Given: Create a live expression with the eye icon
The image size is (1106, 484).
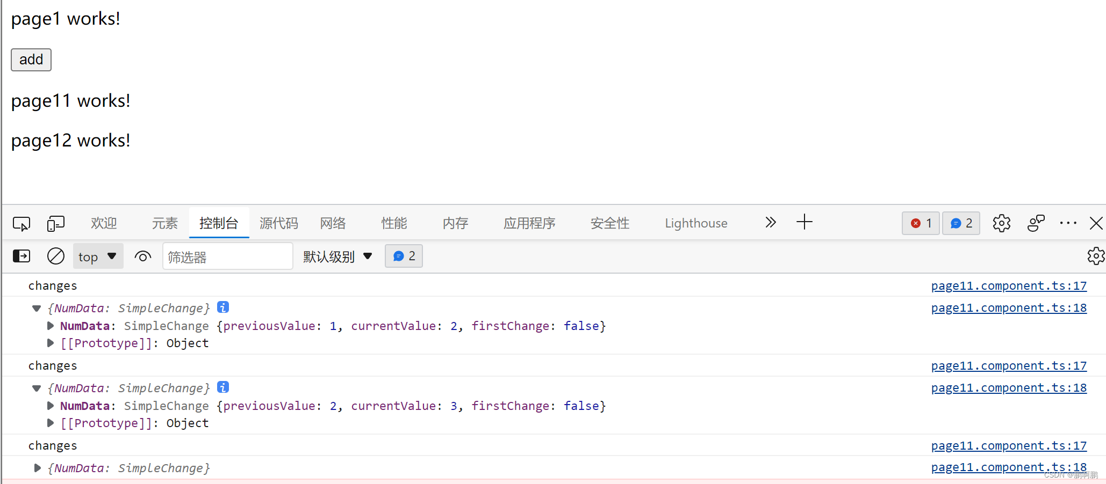Looking at the screenshot, I should pos(142,256).
